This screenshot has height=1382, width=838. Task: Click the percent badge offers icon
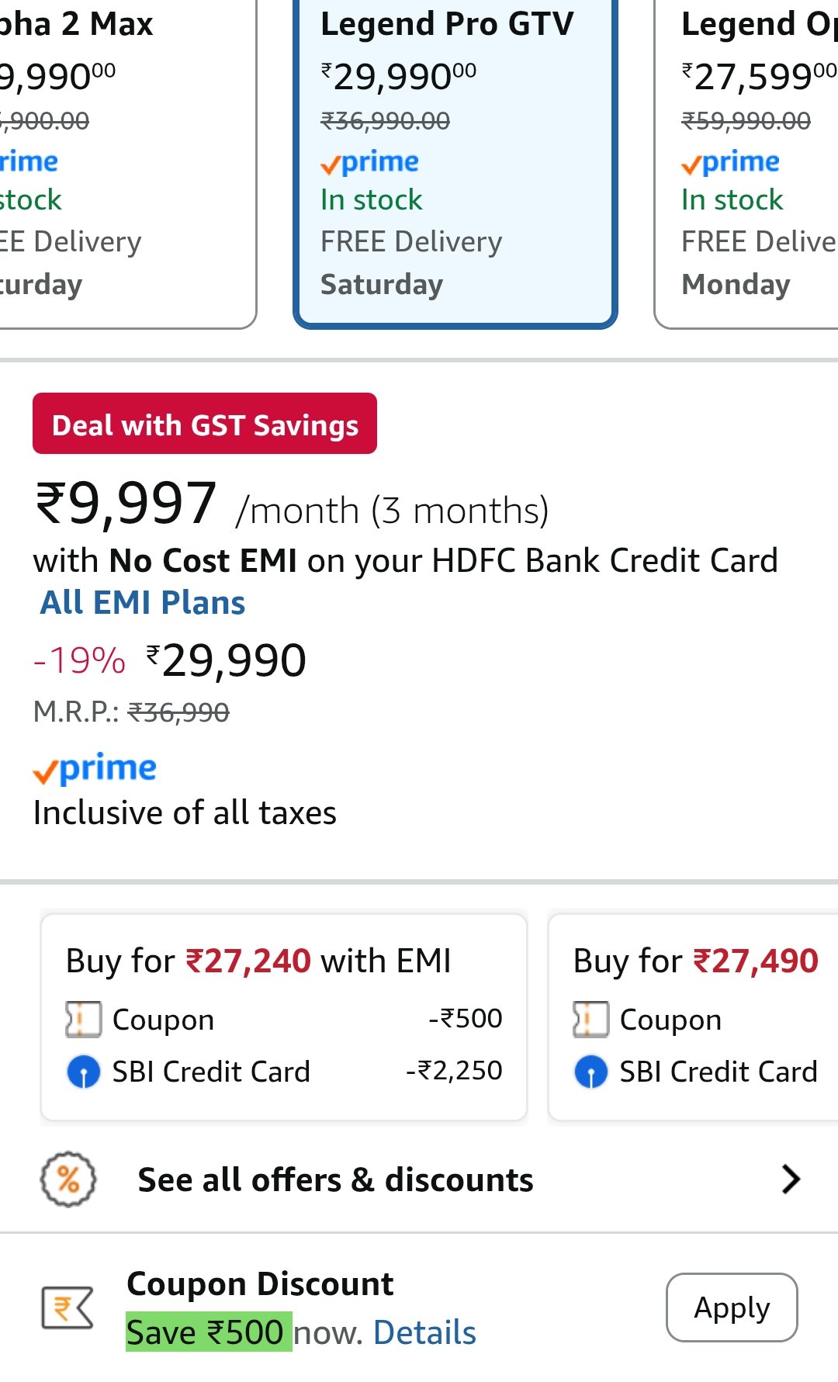[x=68, y=1179]
